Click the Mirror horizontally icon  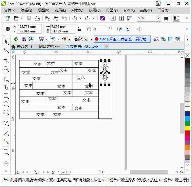[x=119, y=29]
